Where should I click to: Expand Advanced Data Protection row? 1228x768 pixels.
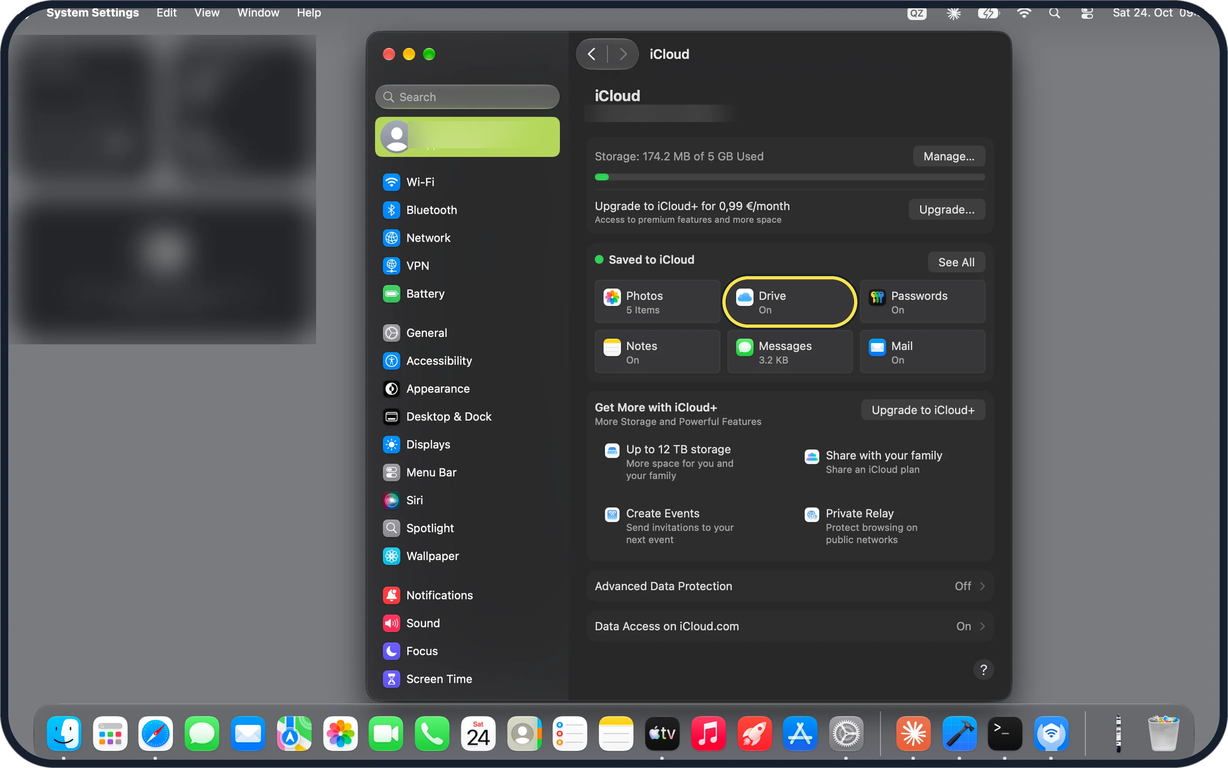(790, 586)
